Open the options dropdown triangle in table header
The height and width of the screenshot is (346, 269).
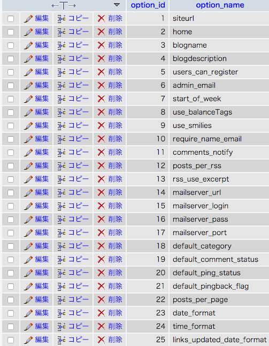[x=117, y=5]
